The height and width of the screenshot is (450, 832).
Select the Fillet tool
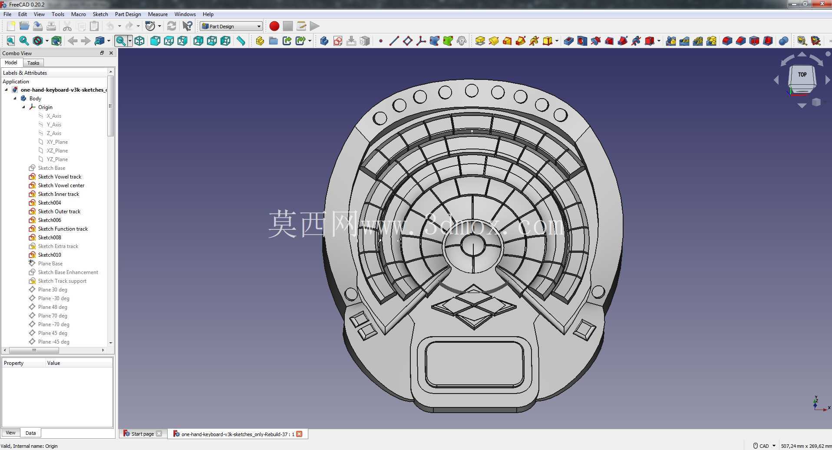(727, 41)
